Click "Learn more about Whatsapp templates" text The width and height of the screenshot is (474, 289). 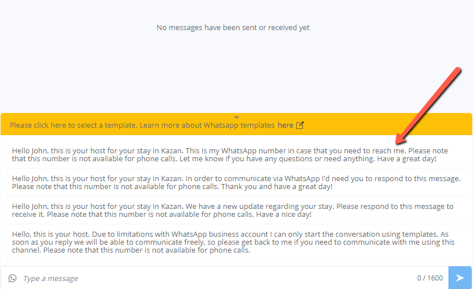207,125
